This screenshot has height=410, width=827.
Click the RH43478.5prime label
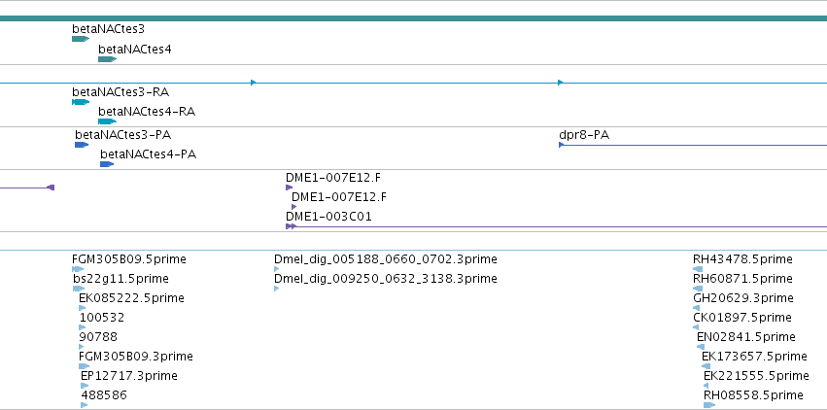click(742, 259)
